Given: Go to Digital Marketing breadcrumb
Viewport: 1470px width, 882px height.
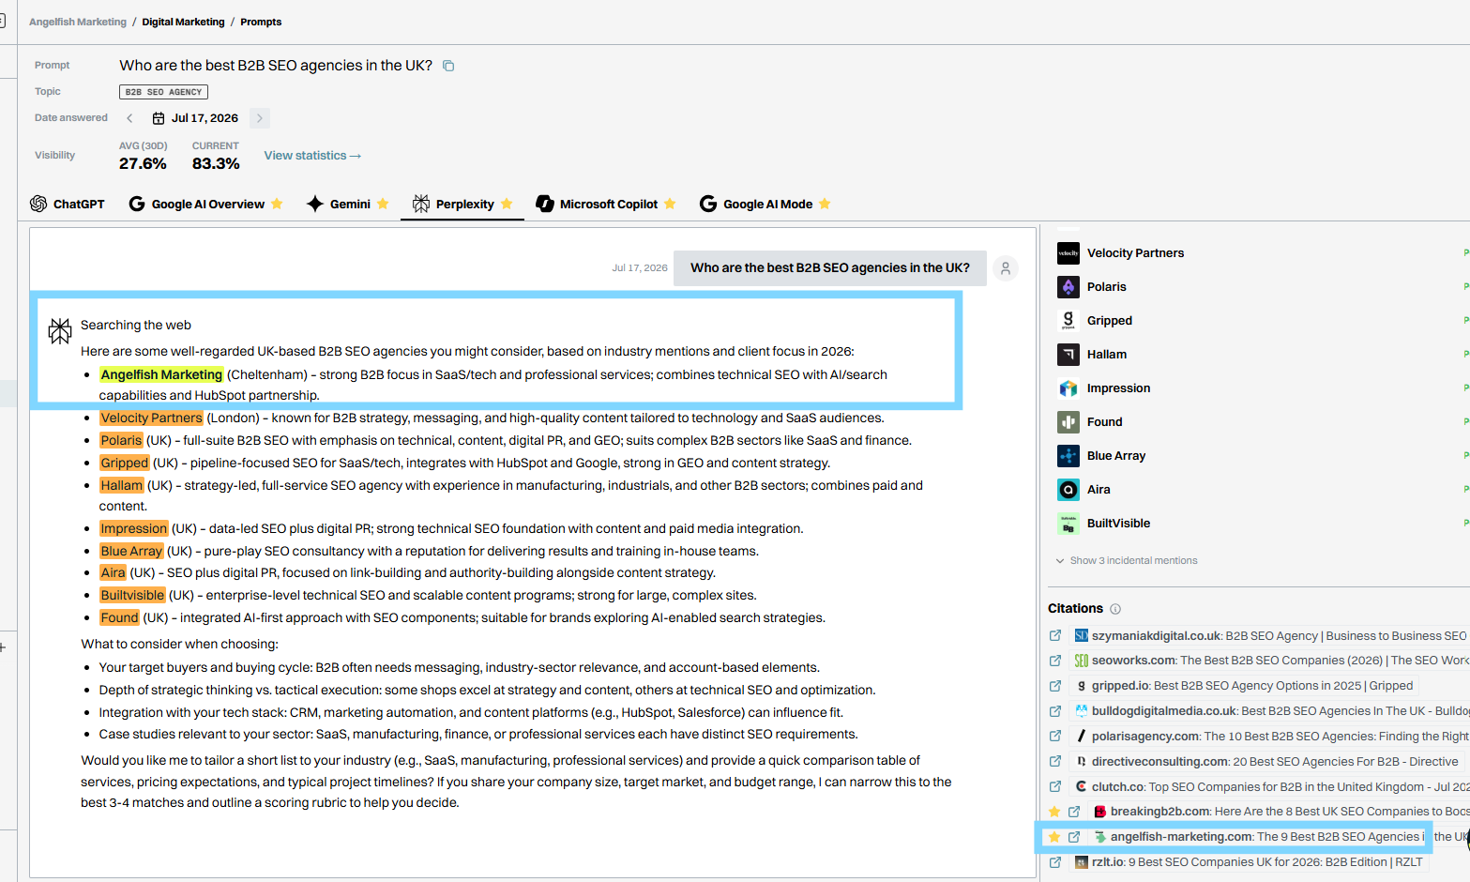Looking at the screenshot, I should click(184, 22).
